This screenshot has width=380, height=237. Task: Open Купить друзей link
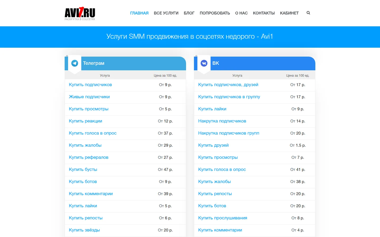[x=213, y=145]
